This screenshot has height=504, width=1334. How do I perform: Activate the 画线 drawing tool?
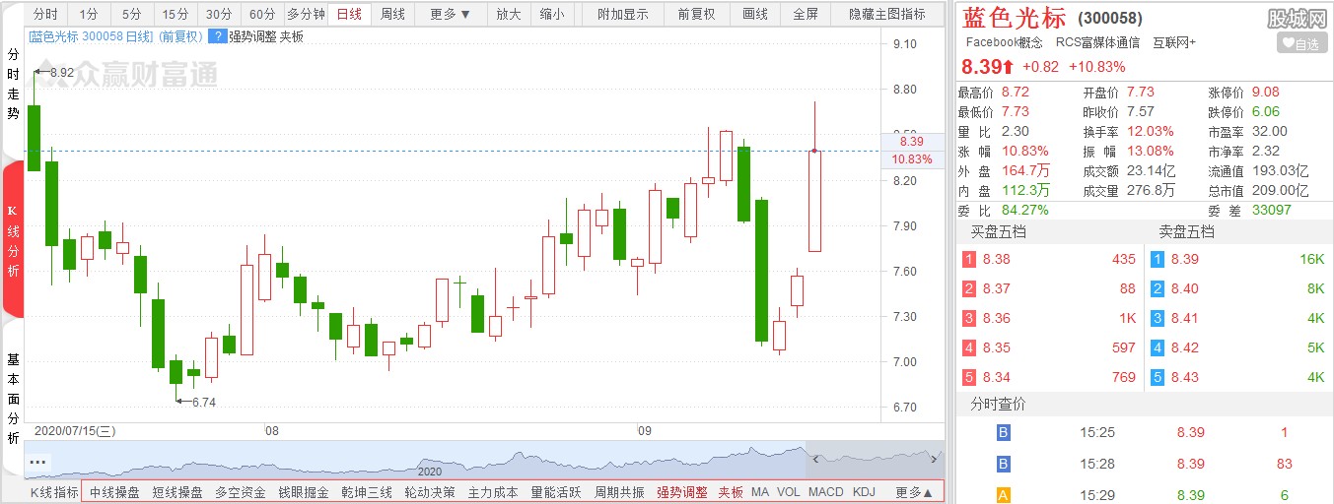(755, 15)
